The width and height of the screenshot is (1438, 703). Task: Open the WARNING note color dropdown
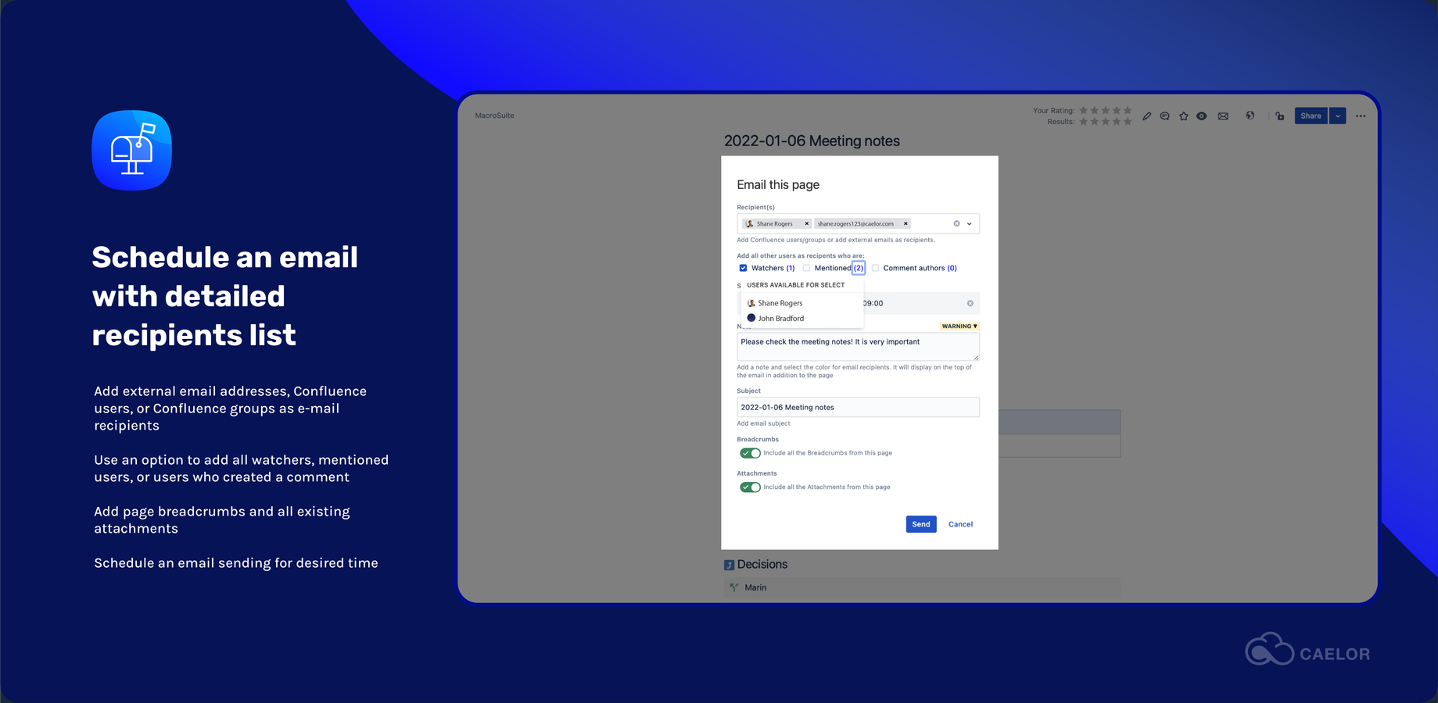click(959, 326)
